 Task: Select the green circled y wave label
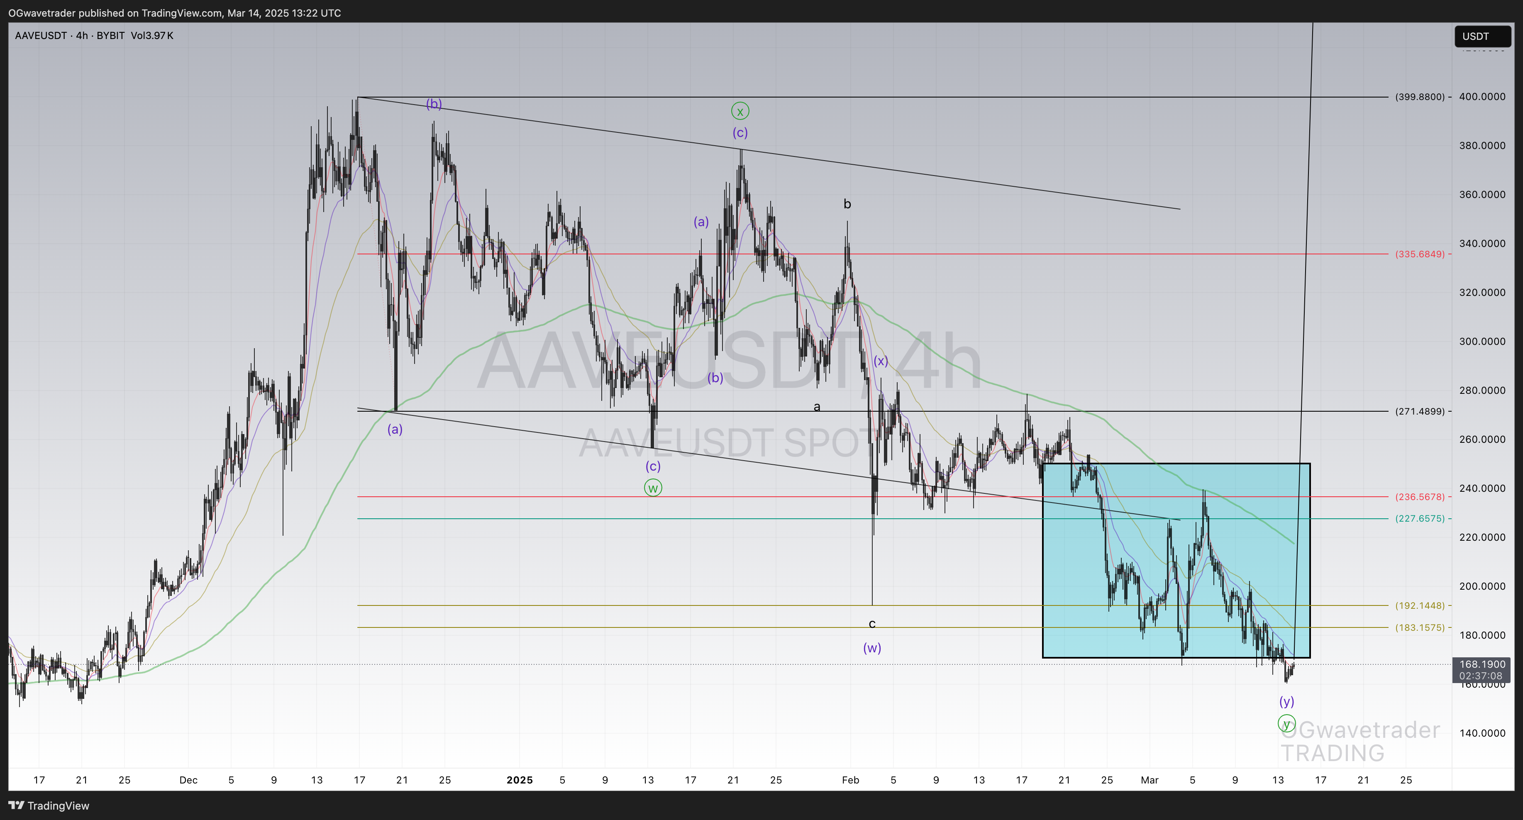click(1286, 723)
